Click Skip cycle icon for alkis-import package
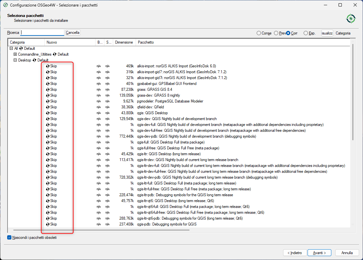Screen dimensions: 363x260 (48, 66)
